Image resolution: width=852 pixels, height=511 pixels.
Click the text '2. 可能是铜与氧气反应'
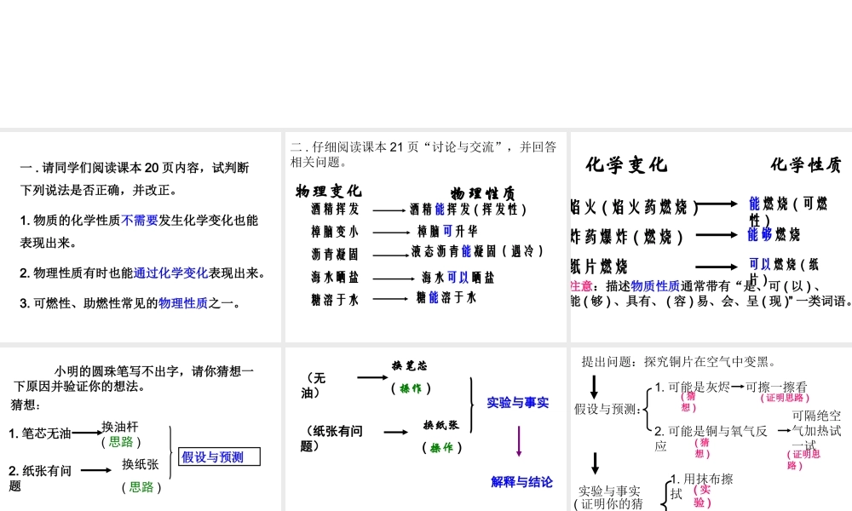point(711,439)
